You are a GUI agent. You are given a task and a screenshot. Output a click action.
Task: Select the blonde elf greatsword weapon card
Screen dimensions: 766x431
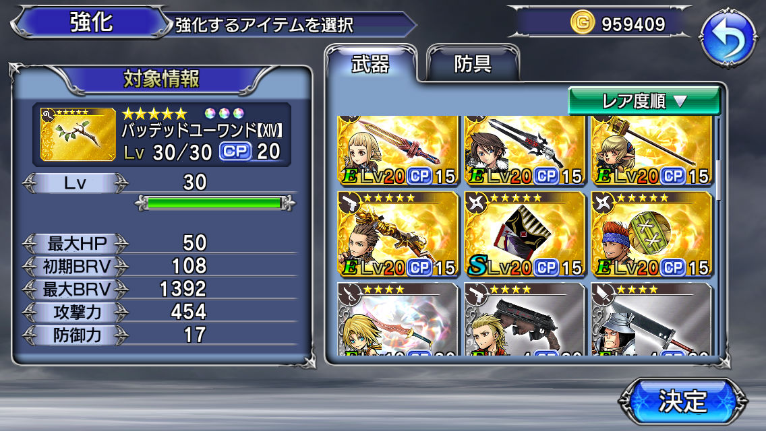coord(398,151)
